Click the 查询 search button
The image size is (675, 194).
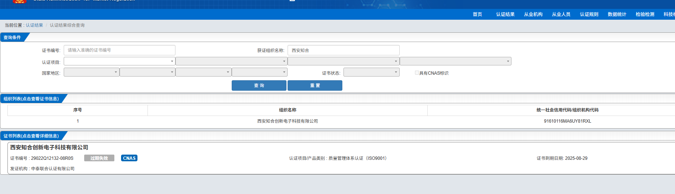[x=259, y=85]
